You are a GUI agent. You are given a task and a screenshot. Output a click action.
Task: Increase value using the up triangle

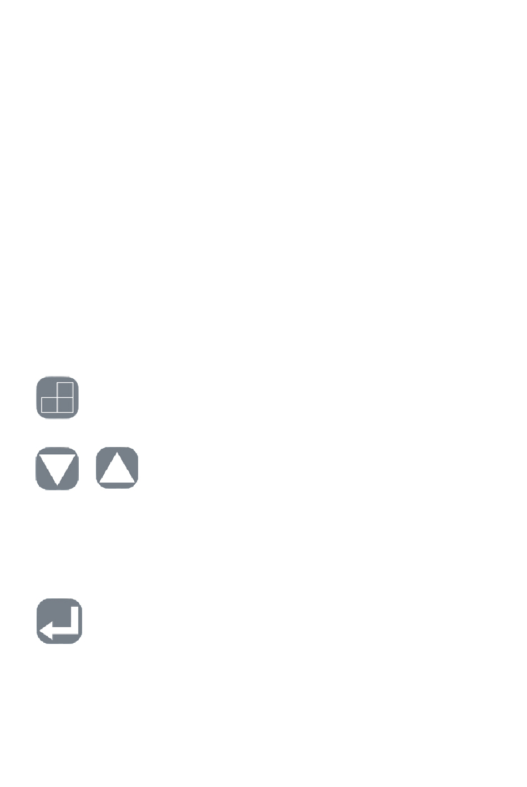(x=117, y=468)
